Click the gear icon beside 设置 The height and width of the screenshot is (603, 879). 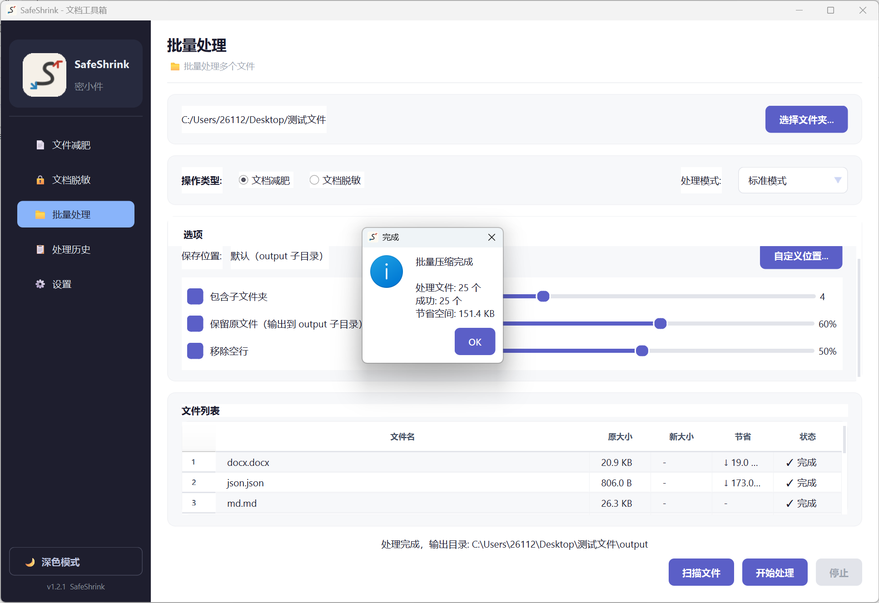pos(40,284)
